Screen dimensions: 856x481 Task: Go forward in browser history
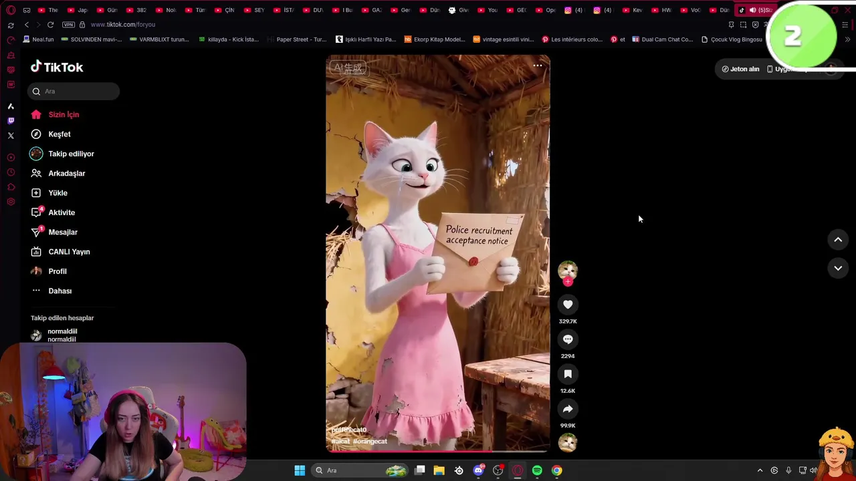click(x=37, y=25)
